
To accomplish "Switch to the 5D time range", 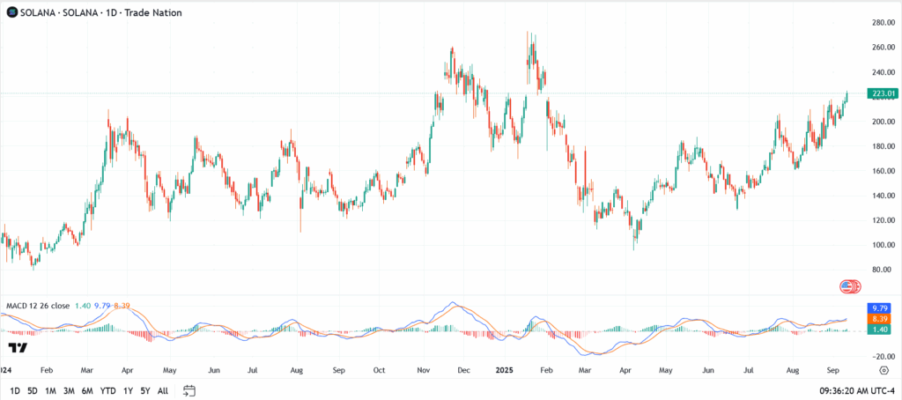I will click(33, 389).
